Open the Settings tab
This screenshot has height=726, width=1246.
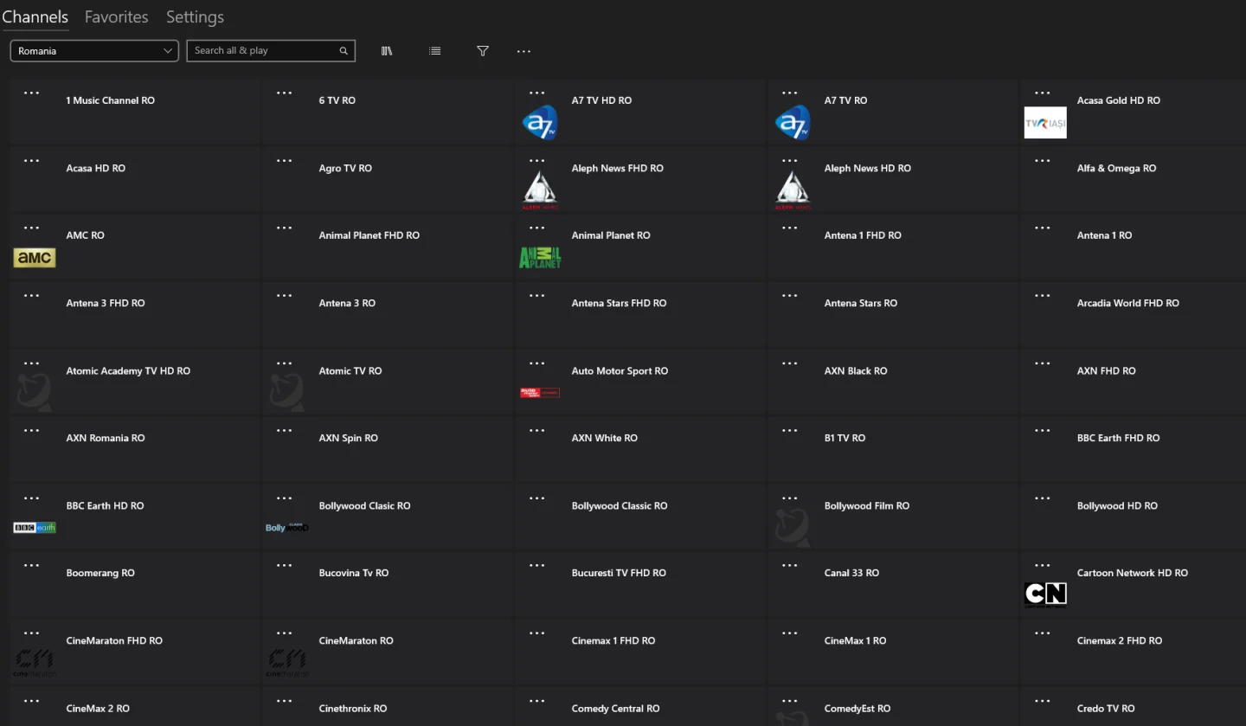coord(195,16)
